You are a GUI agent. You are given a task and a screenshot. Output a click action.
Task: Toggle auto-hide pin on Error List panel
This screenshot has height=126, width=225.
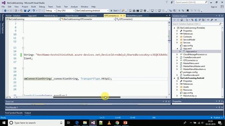click(166, 101)
